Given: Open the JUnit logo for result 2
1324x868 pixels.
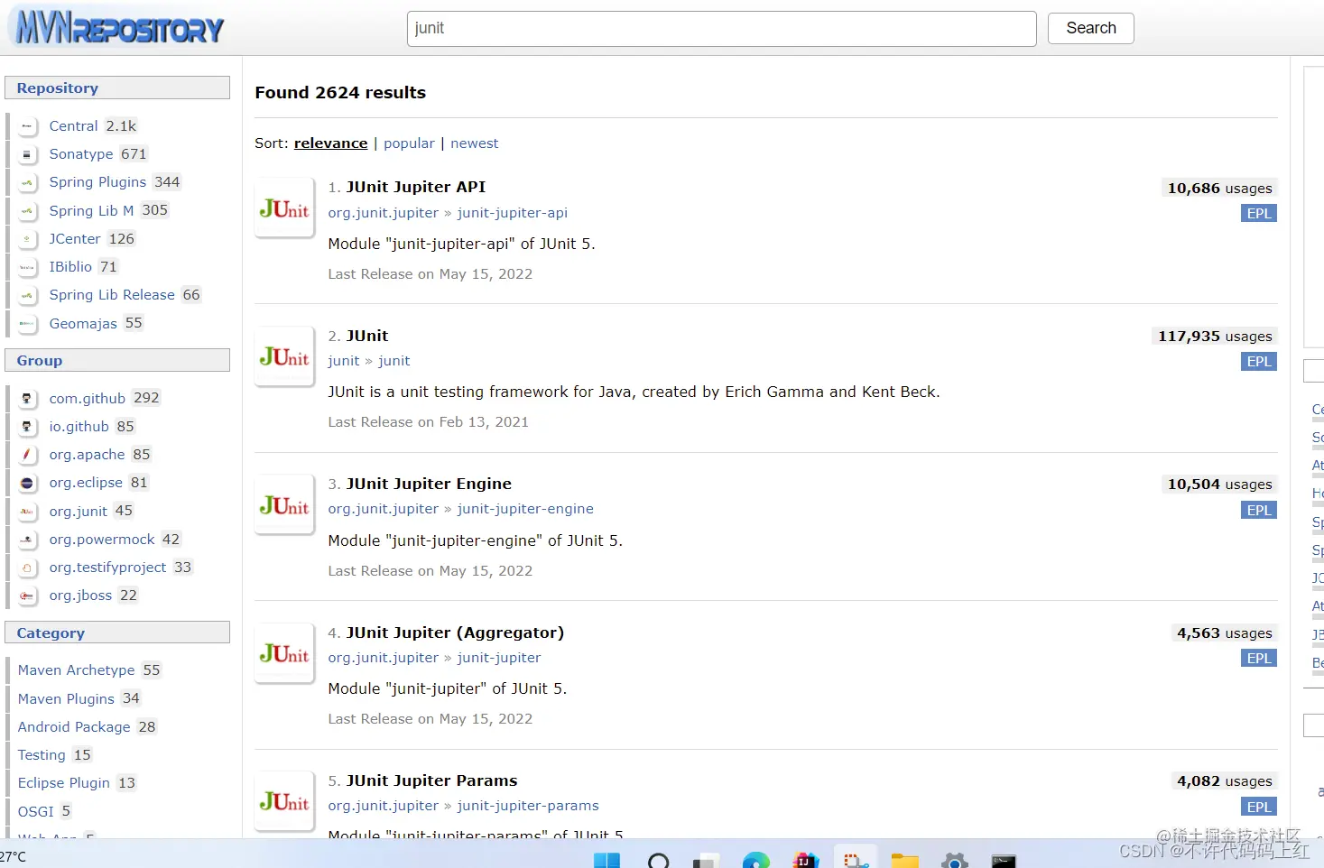Looking at the screenshot, I should (284, 356).
